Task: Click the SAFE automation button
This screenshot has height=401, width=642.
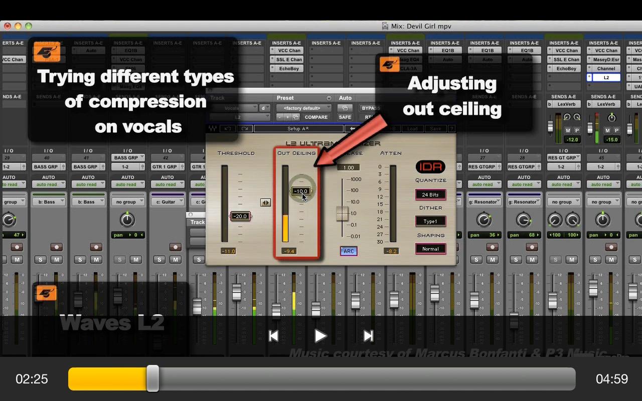Action: coord(345,117)
